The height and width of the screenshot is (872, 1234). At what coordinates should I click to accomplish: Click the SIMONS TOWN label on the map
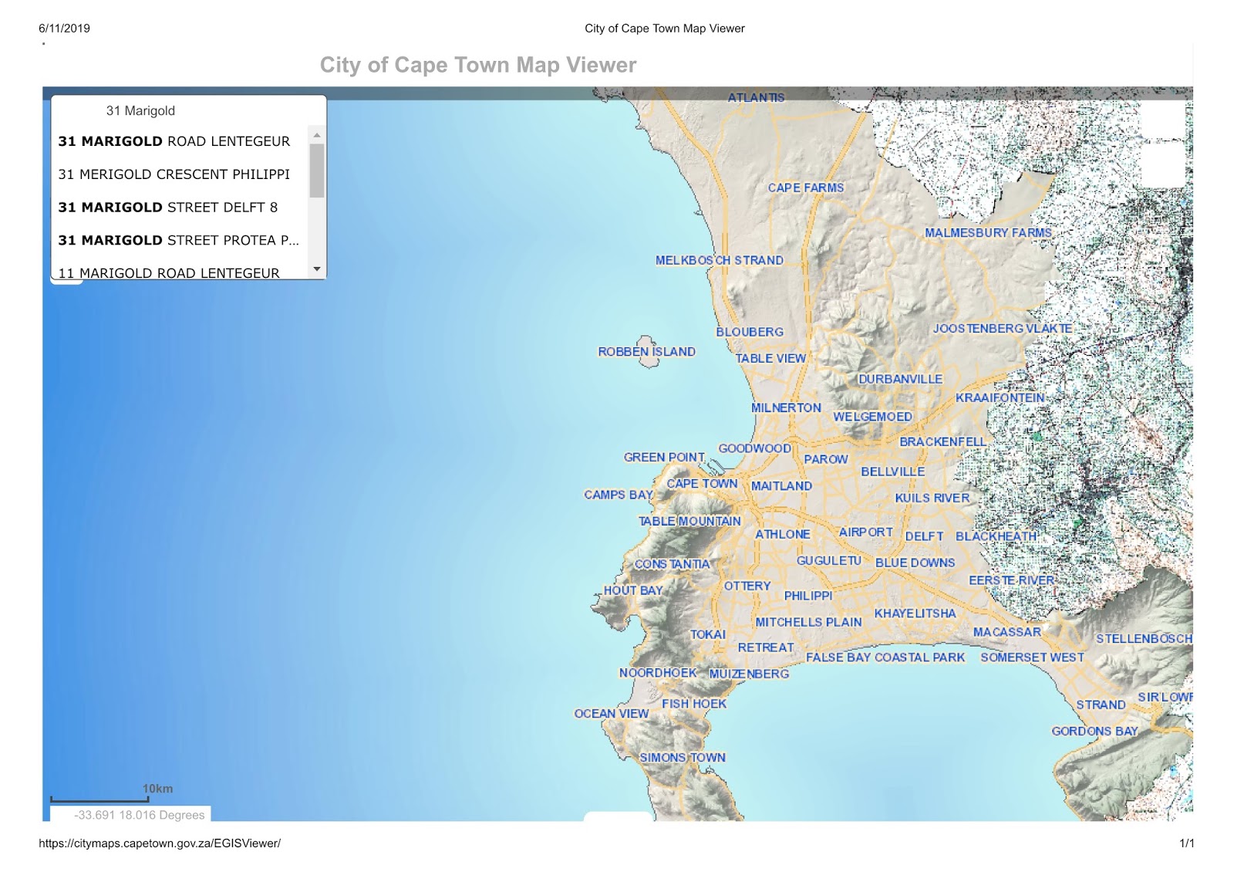point(683,757)
